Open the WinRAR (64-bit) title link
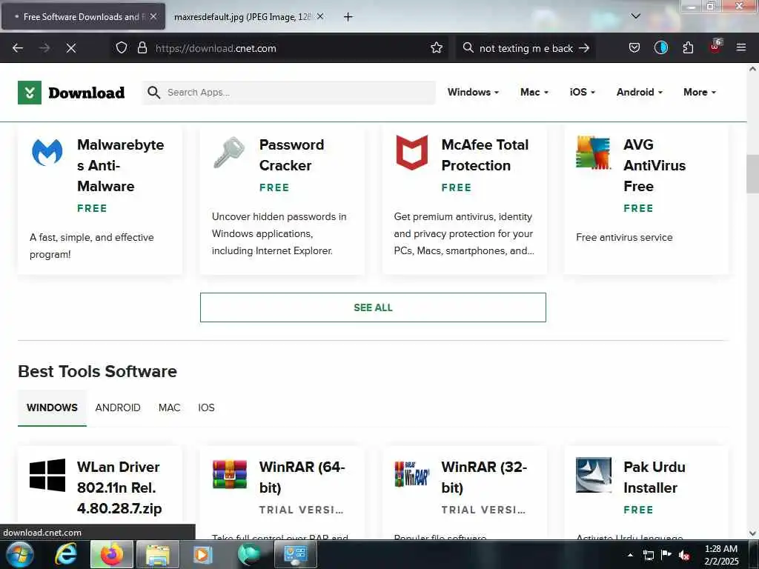This screenshot has width=759, height=569. [x=302, y=477]
